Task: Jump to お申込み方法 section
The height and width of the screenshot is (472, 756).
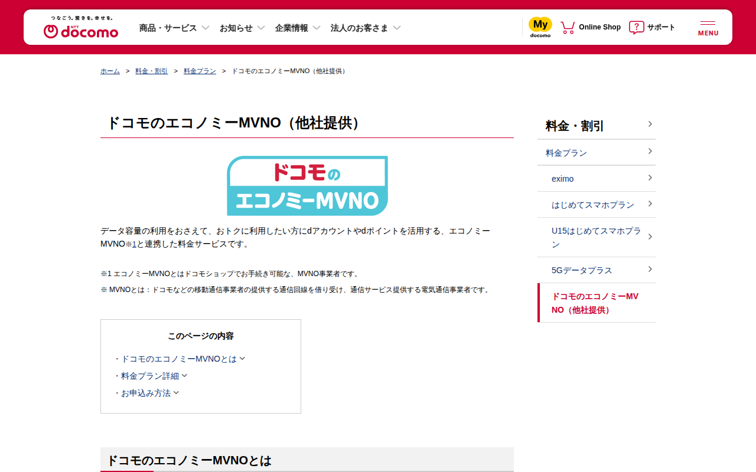Action: click(149, 393)
